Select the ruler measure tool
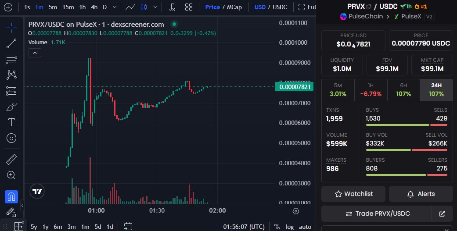This screenshot has width=457, height=231. [11, 160]
